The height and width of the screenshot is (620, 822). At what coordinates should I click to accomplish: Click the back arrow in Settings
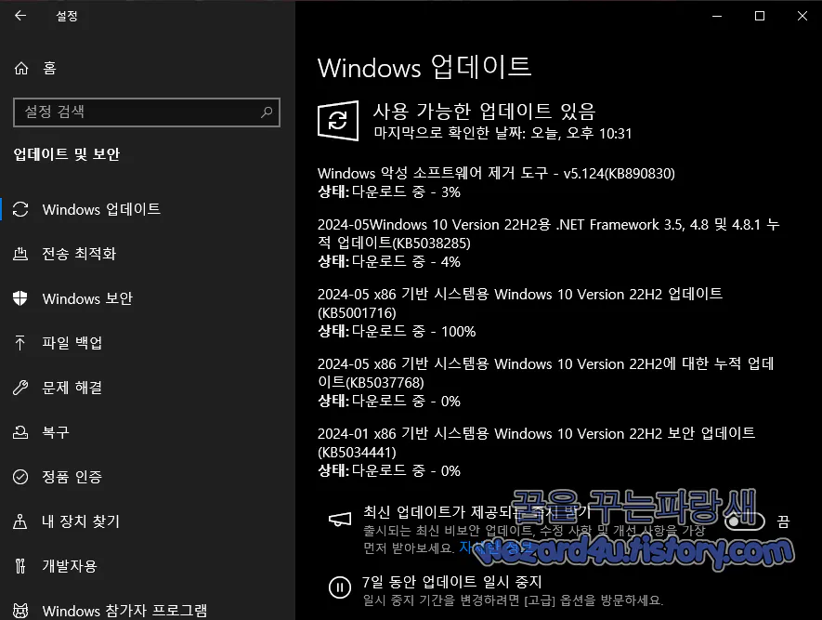[20, 16]
